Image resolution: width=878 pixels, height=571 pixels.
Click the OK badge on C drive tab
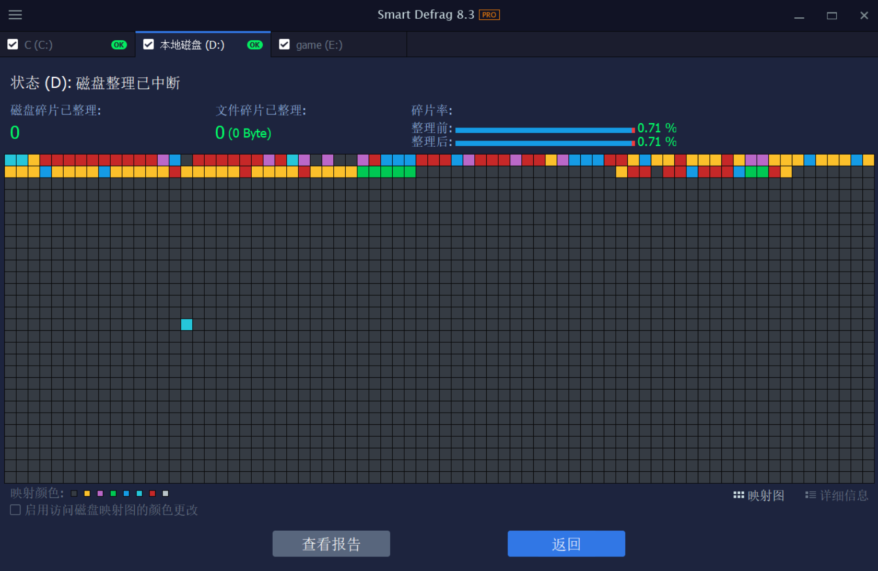pos(119,45)
